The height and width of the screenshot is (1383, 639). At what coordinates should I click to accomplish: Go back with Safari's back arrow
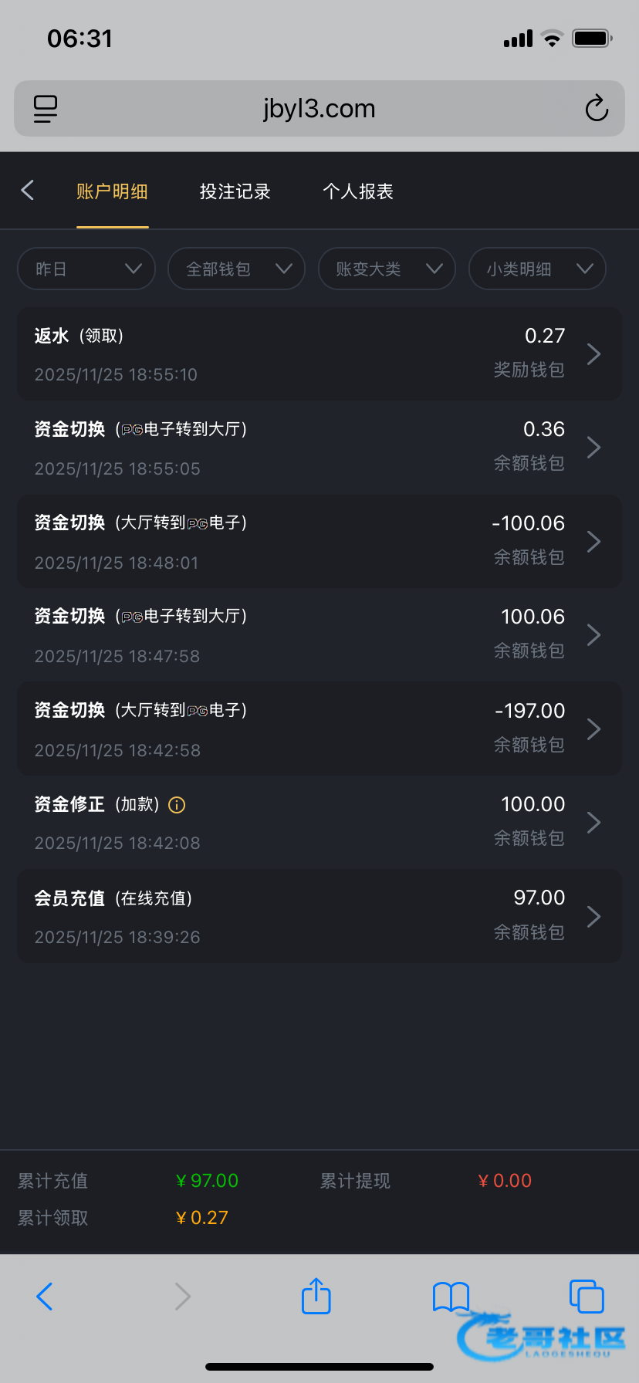tap(45, 1296)
